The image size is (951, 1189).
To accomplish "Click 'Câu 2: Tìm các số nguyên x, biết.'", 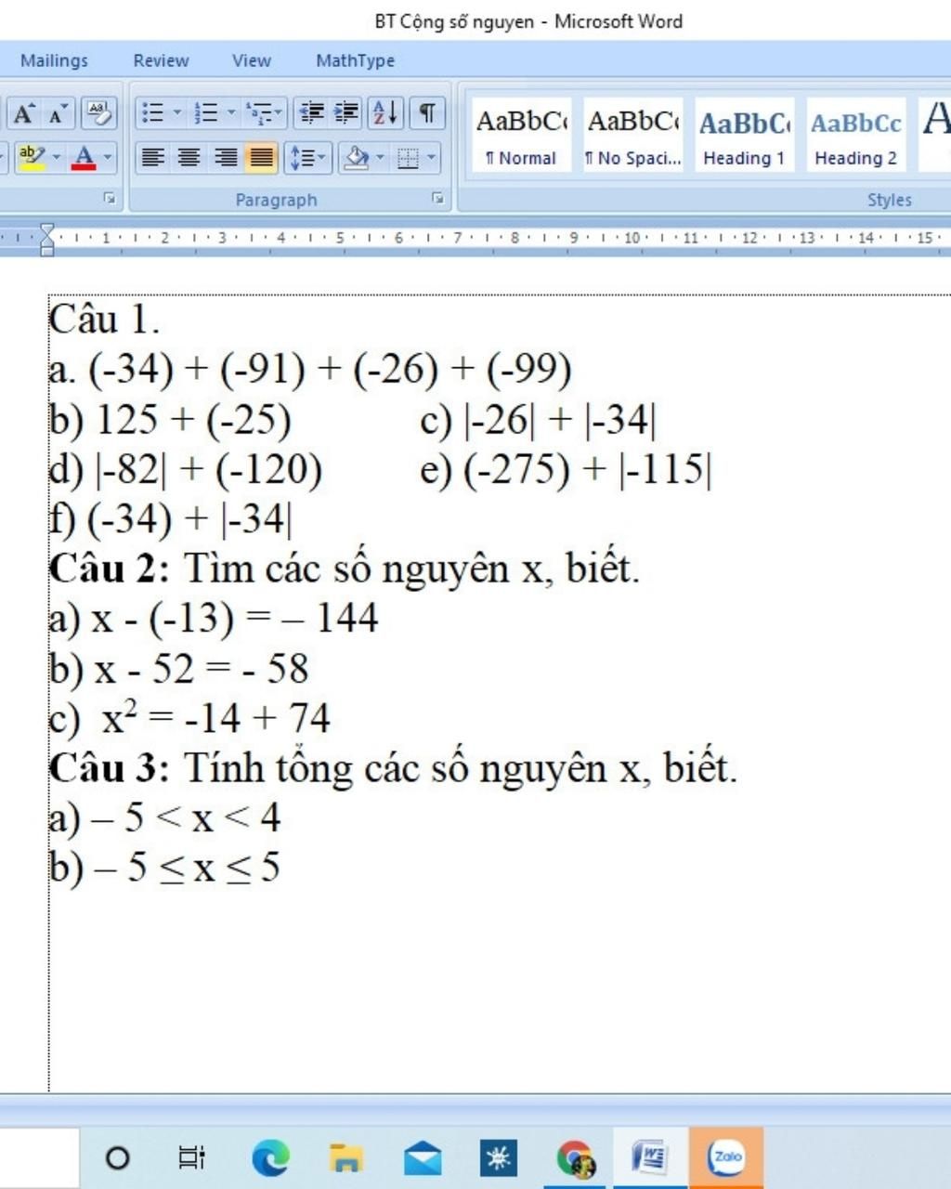I will (x=345, y=568).
